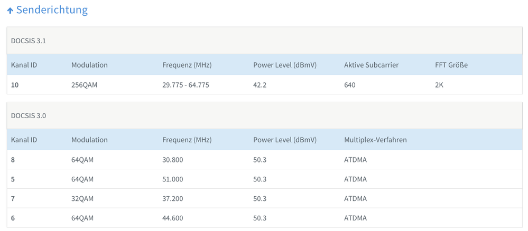
Task: Click the 2K FFT size value
Action: [439, 85]
